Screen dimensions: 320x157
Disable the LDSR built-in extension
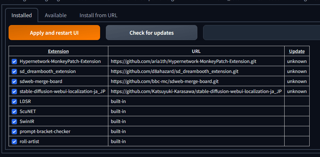click(14, 101)
